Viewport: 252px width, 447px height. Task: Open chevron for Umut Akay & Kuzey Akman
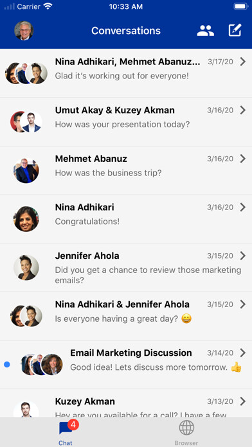click(x=242, y=110)
